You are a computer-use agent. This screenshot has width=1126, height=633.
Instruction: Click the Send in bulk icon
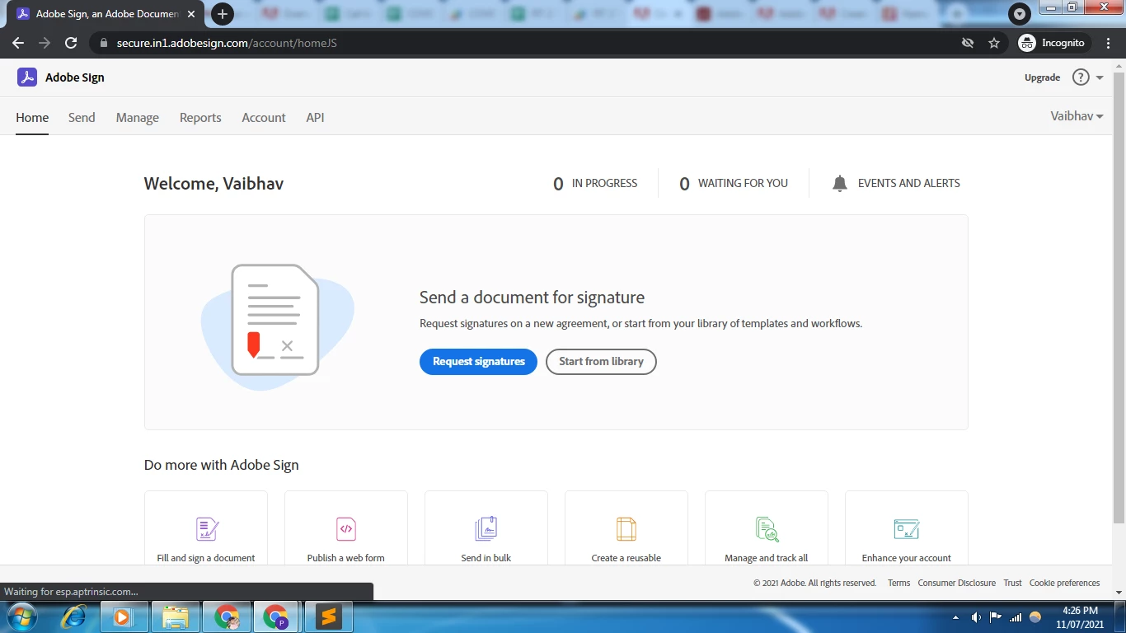point(486,528)
